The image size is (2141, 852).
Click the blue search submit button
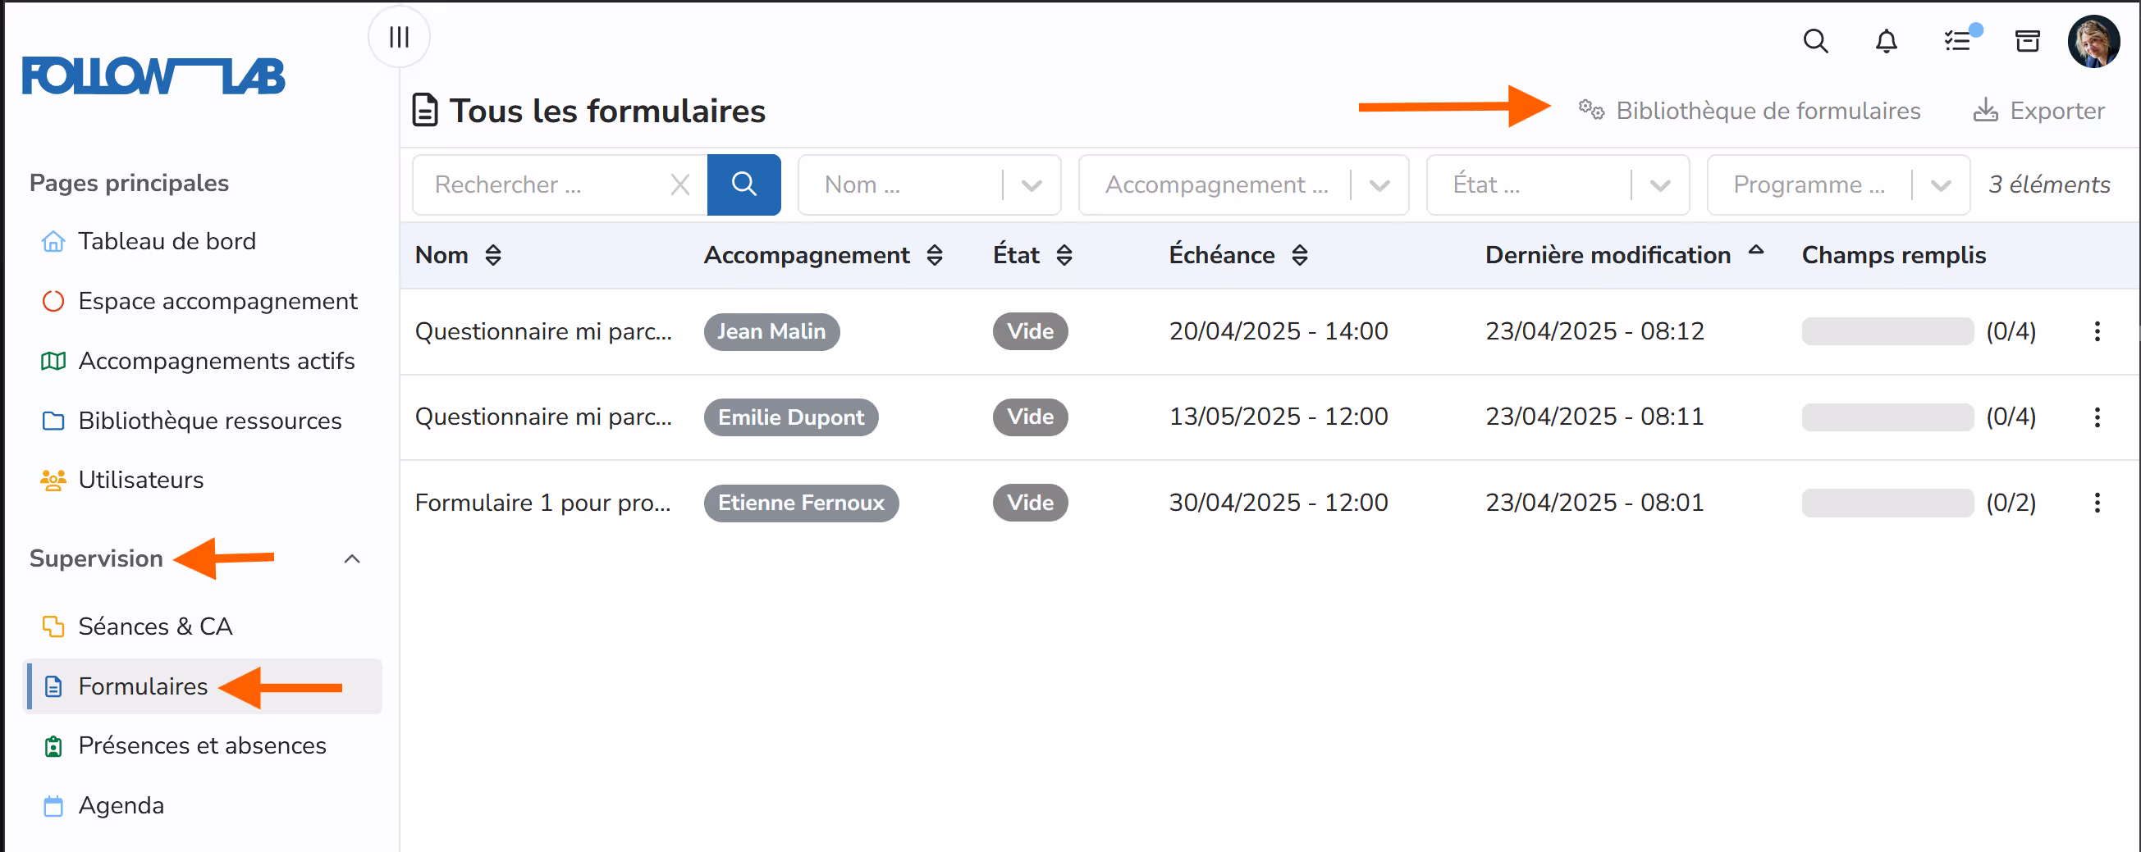743,185
